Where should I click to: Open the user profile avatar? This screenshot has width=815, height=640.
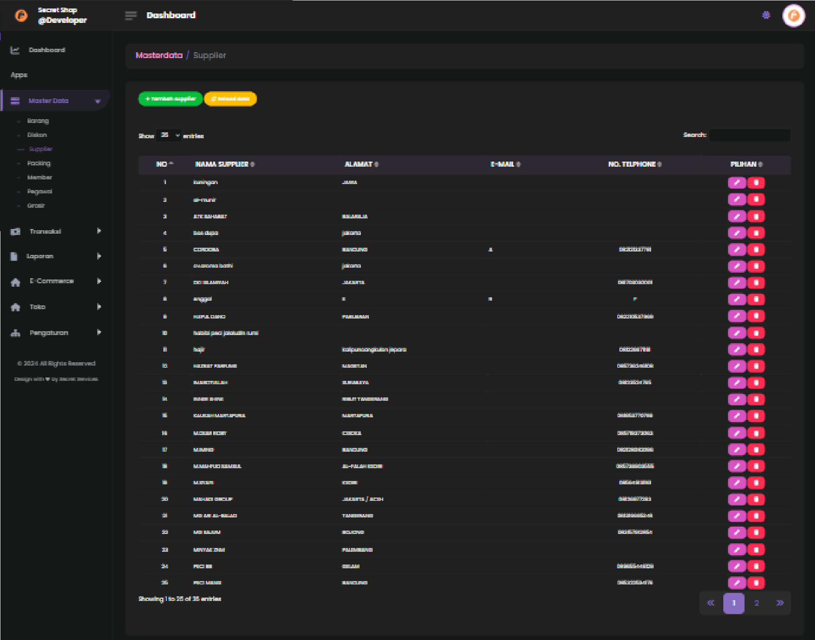[x=793, y=16]
